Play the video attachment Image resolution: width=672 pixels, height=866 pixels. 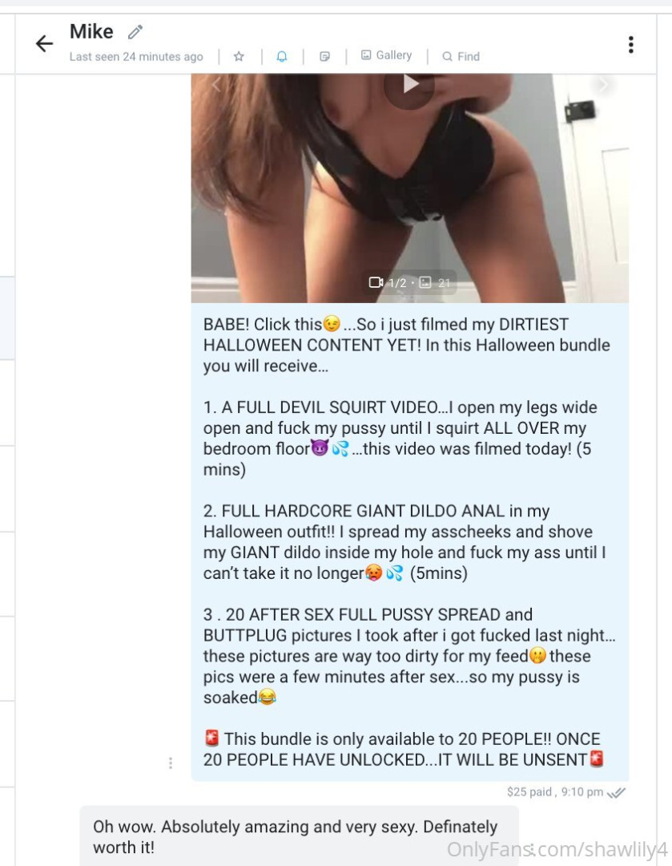coord(409,84)
